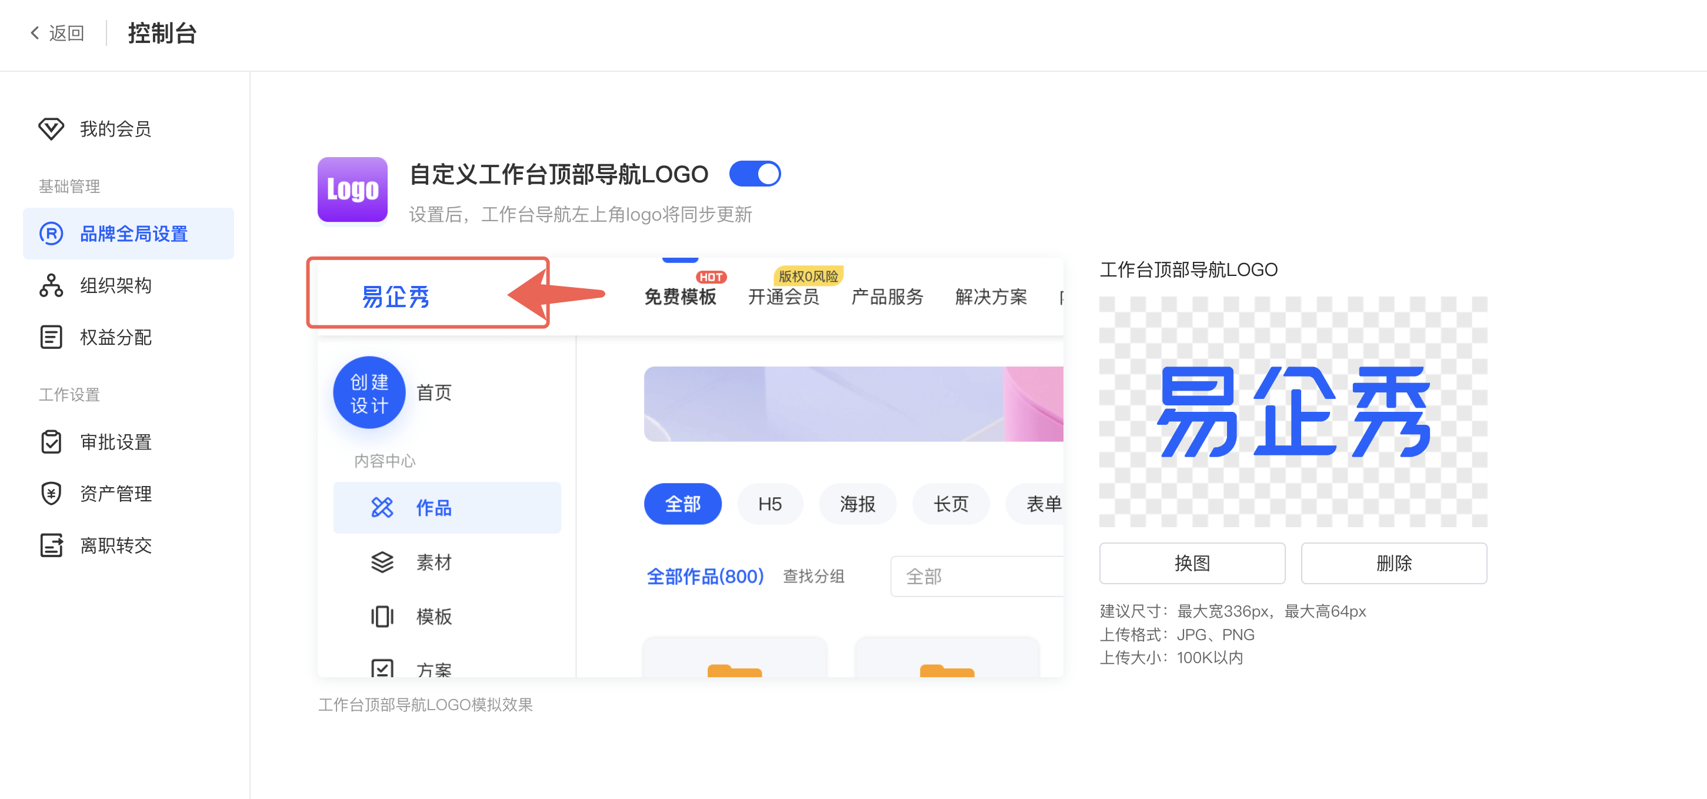The image size is (1707, 799).
Task: Select the 全部 filter pill
Action: click(682, 504)
